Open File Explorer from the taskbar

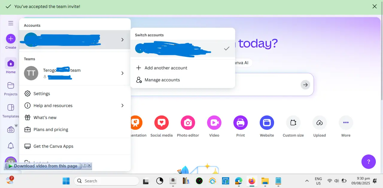(x=265, y=181)
